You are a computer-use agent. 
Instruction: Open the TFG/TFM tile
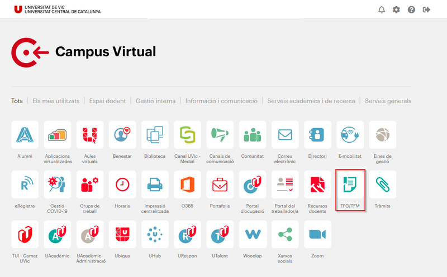[350, 184]
